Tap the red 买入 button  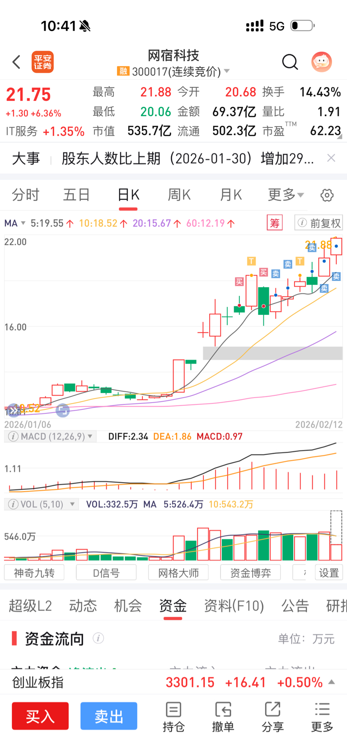[x=40, y=716]
